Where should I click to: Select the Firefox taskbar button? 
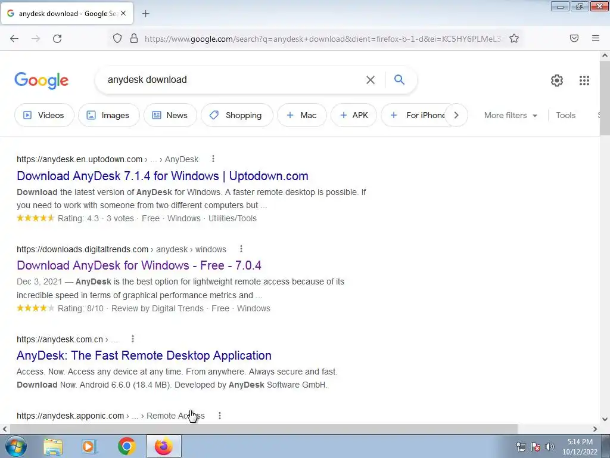click(163, 446)
